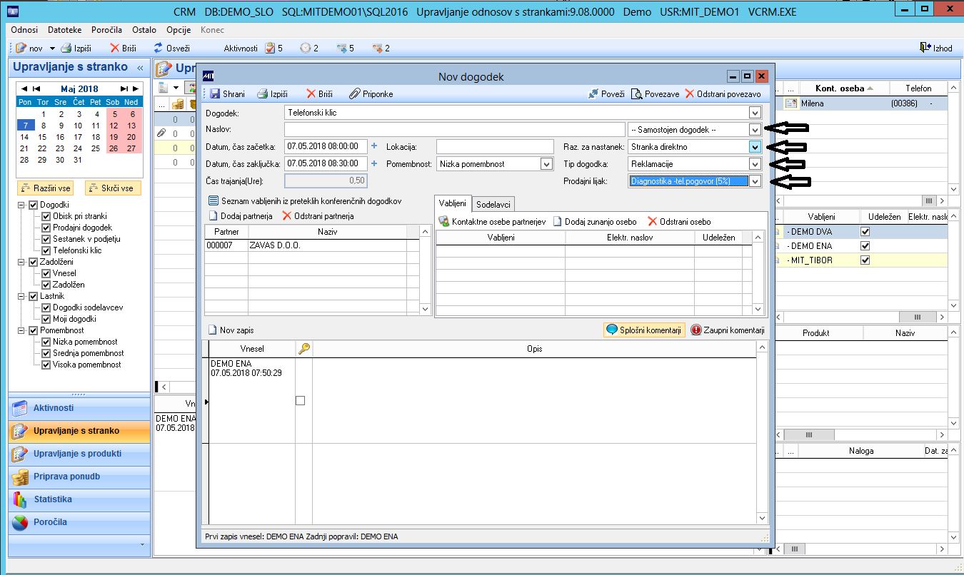
Task: Collapse the Dogodki tree node
Action: [x=21, y=205]
